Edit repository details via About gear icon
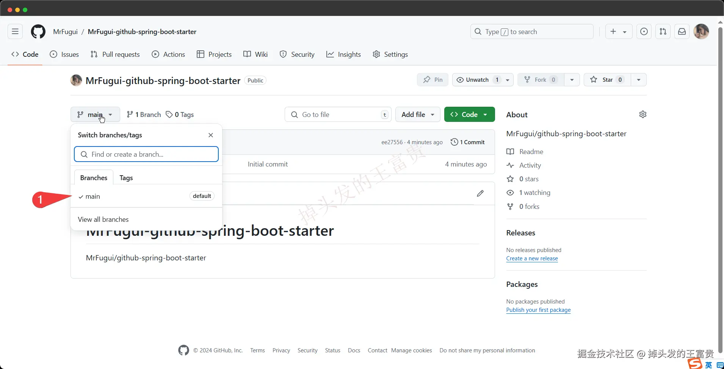Screen dimensions: 724x369 coord(643,114)
